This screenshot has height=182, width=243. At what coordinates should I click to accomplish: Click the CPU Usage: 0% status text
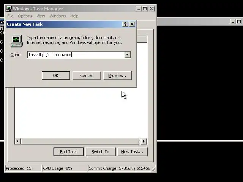click(58, 168)
